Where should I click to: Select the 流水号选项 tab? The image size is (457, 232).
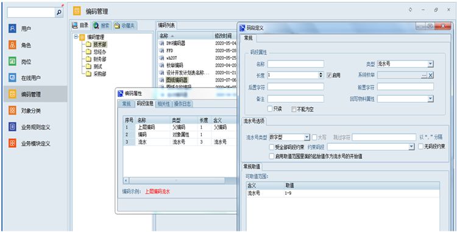point(254,121)
